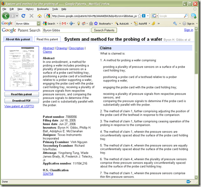The image size is (201, 187).
Task: Click the URL address field
Action: pyautogui.click(x=94, y=16)
